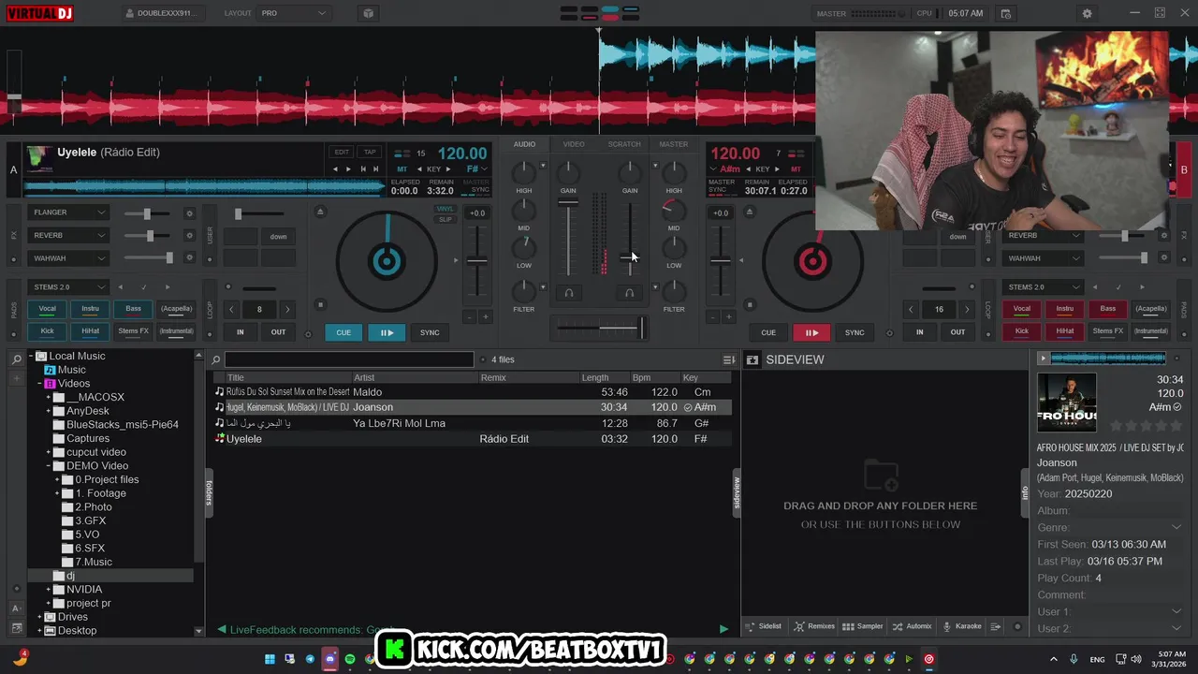1198x674 pixels.
Task: Open the Automix panel
Action: pos(913,626)
